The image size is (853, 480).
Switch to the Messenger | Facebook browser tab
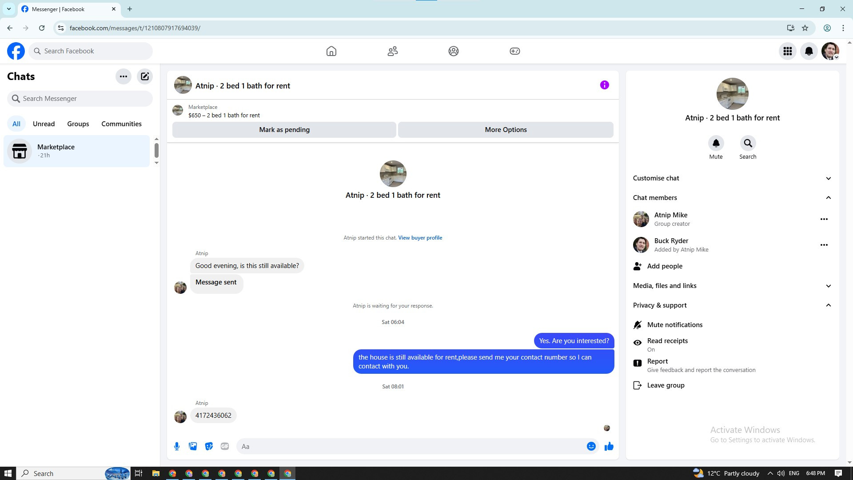click(x=69, y=9)
